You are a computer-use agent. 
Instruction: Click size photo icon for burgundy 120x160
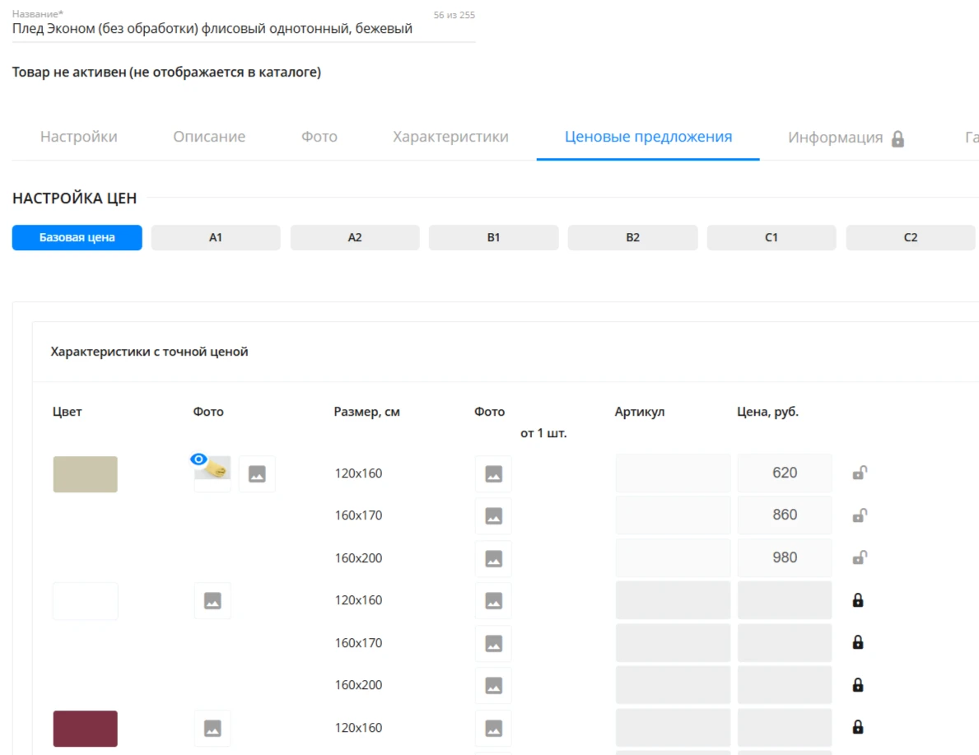[x=493, y=728]
